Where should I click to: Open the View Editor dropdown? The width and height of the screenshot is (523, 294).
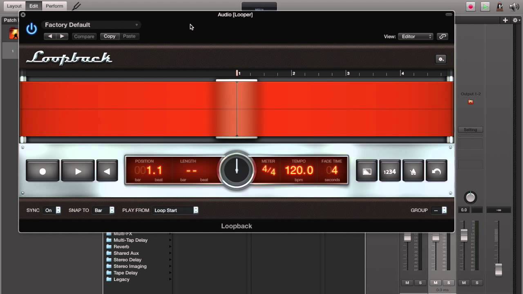coord(416,36)
